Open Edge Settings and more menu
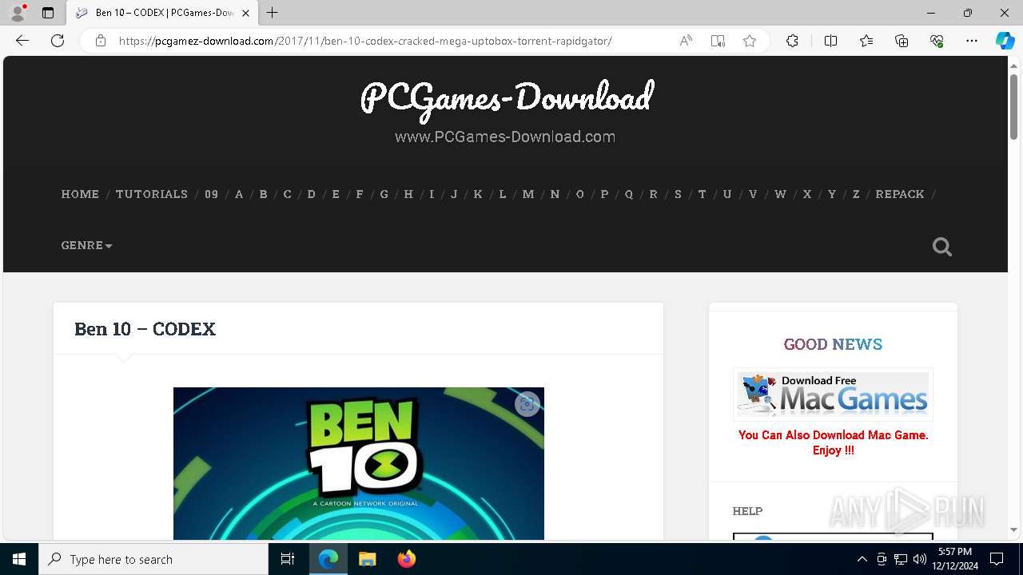This screenshot has width=1023, height=575. (x=972, y=41)
